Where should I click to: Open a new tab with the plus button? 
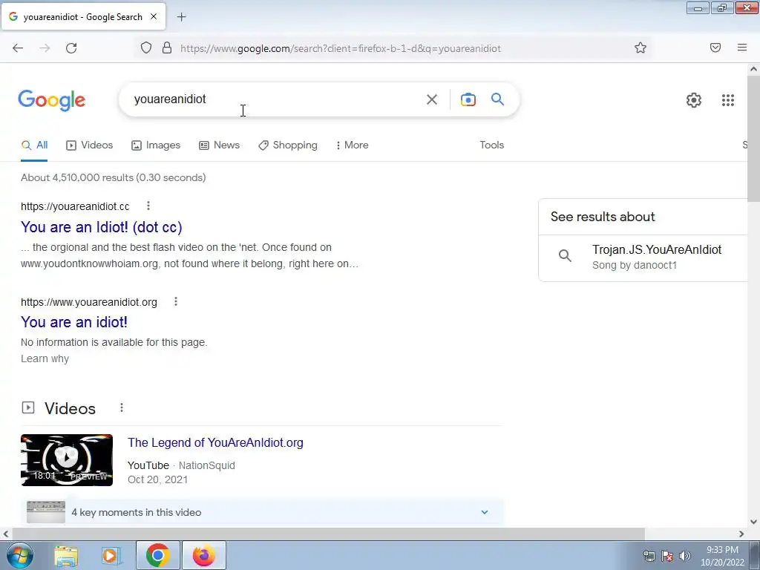coord(181,17)
